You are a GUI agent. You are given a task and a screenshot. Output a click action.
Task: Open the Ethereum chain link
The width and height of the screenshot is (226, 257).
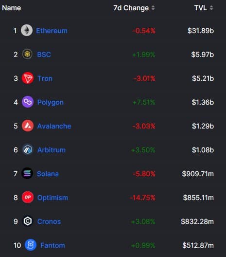point(52,31)
